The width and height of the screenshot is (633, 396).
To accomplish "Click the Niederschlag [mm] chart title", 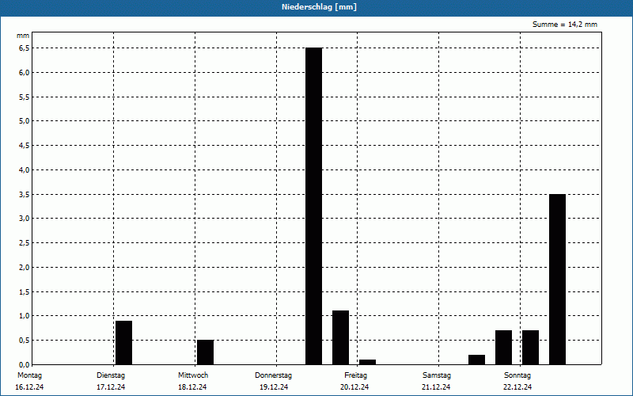I will (319, 7).
